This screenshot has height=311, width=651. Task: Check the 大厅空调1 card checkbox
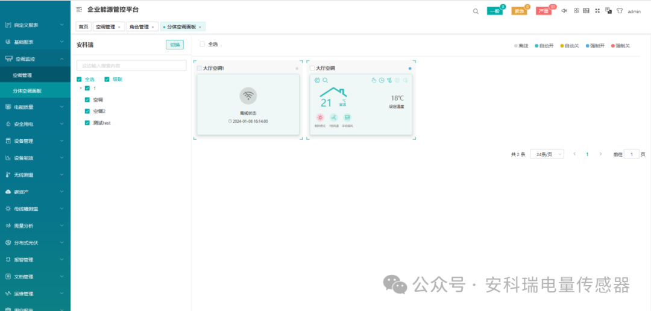coord(200,68)
